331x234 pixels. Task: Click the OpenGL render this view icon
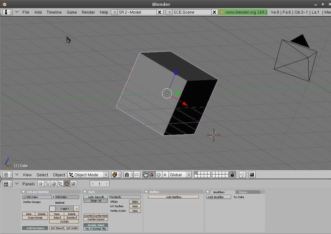(x=252, y=175)
